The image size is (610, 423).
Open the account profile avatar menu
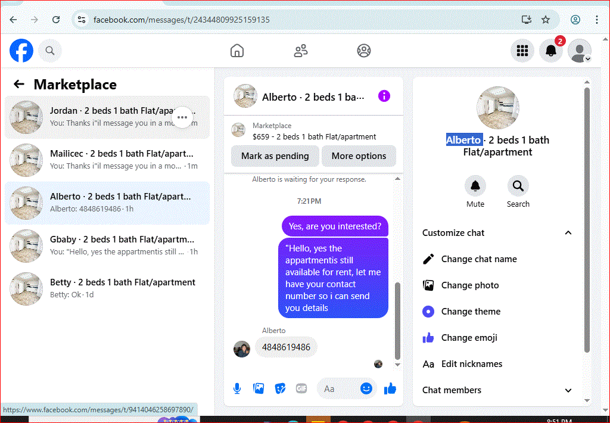[580, 51]
